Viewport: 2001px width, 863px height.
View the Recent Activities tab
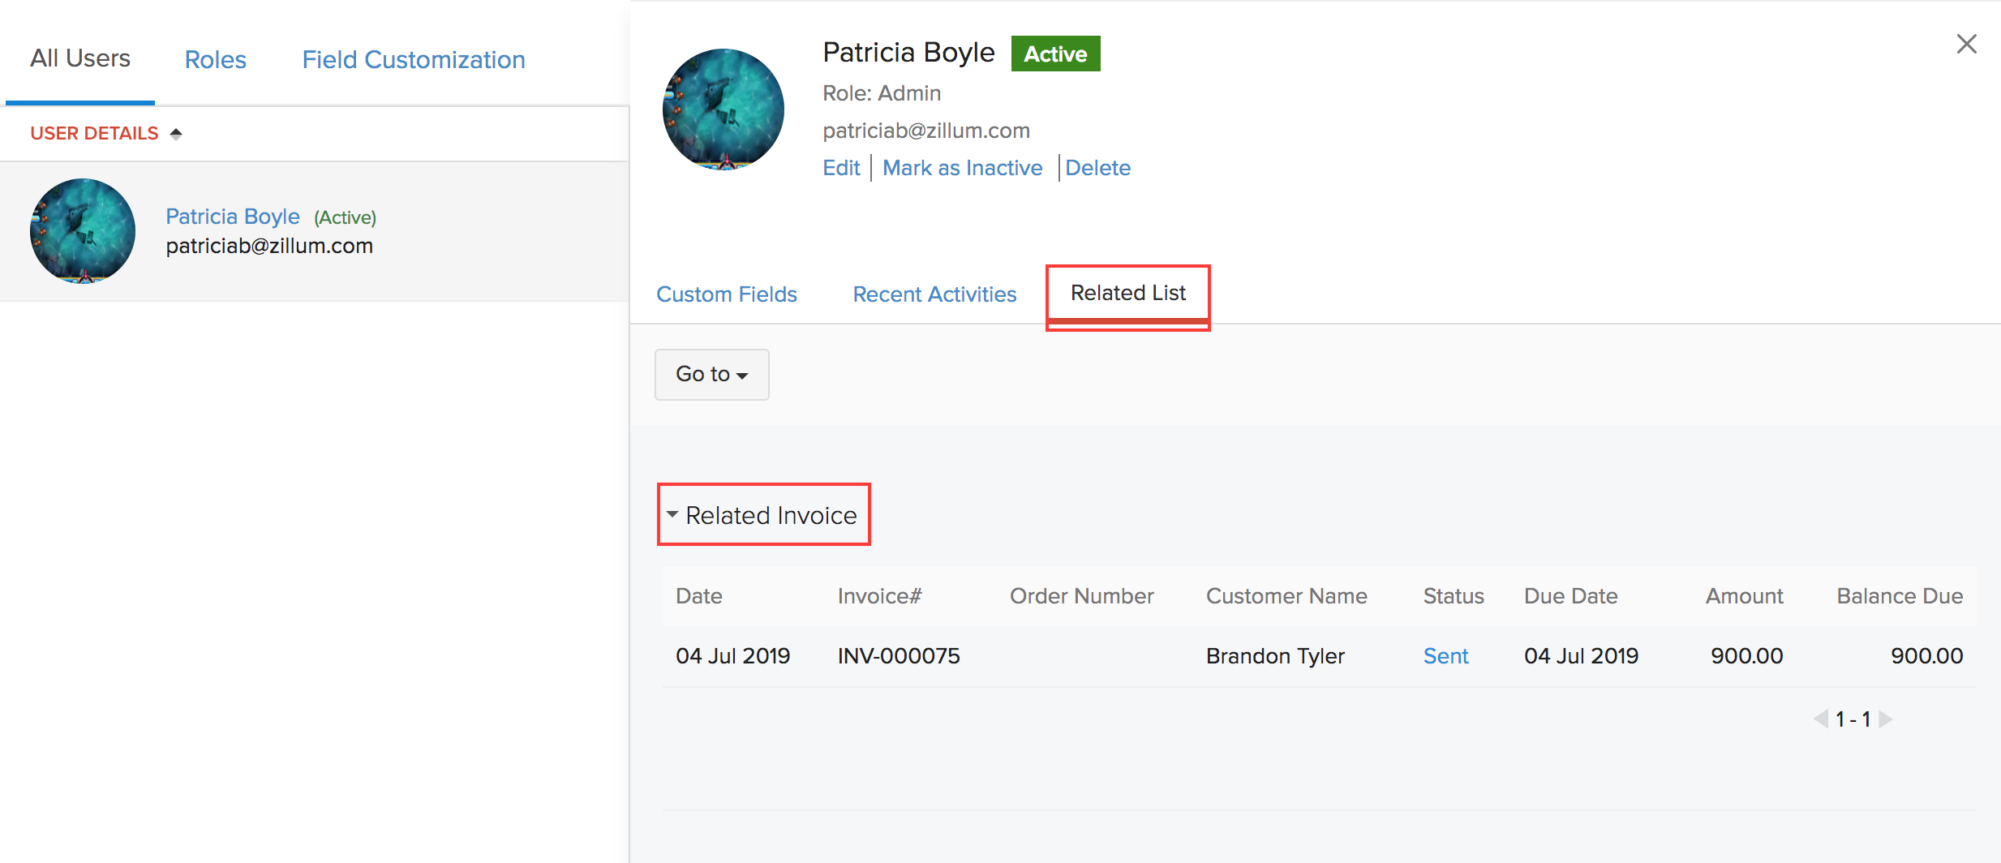(x=934, y=294)
